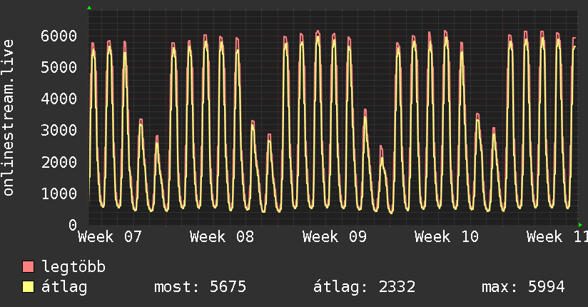This screenshot has width=588, height=307.
Task: Click the max: 5994 statistic
Action: pos(523,287)
